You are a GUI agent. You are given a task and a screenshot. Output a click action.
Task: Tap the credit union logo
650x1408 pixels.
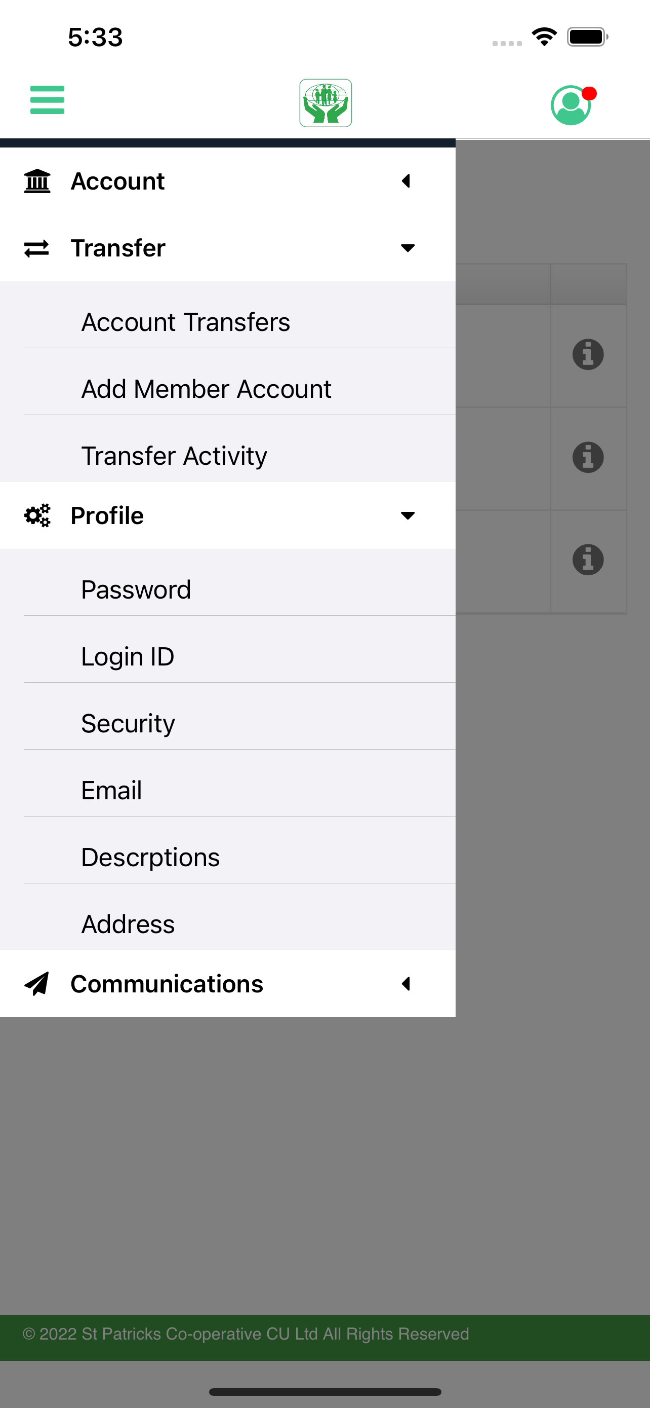click(326, 103)
